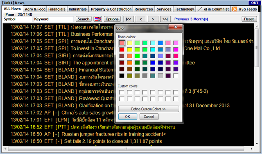Select the pure red color swatch
This screenshot has height=154, width=262.
[x=122, y=49]
